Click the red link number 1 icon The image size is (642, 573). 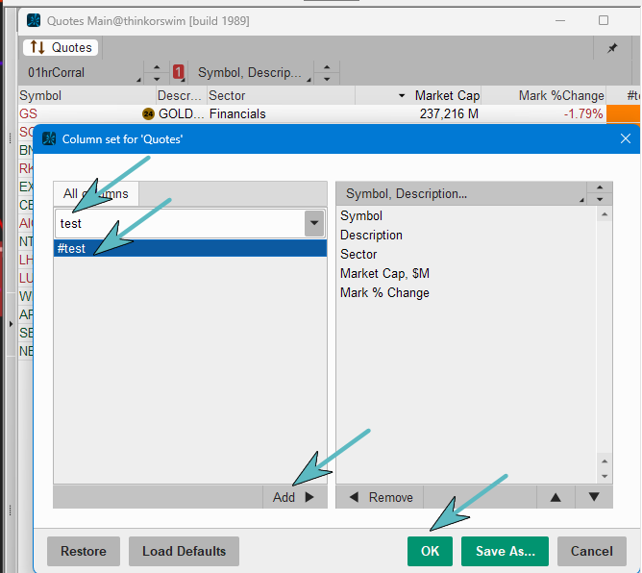coord(179,72)
